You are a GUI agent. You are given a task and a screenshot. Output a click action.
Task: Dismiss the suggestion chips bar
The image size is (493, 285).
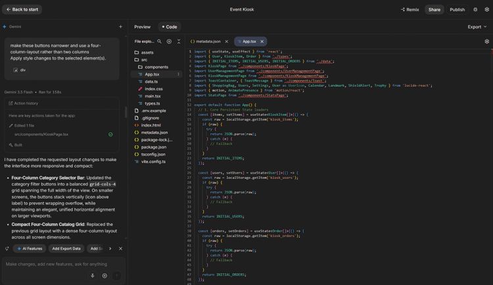[x=120, y=248]
